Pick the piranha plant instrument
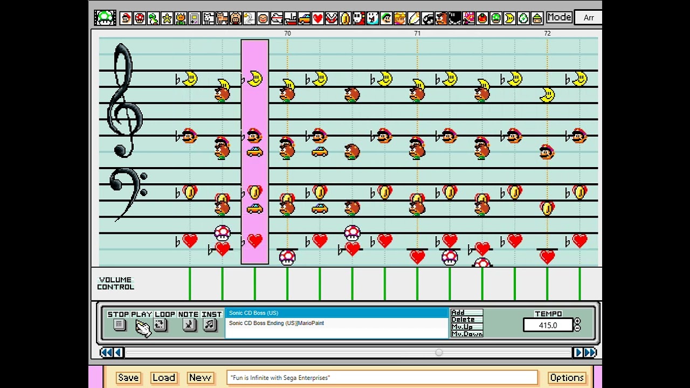This screenshot has height=388, width=690. [332, 18]
